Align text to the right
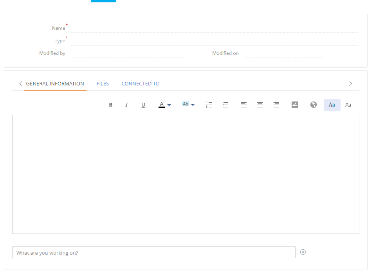The image size is (375, 279). coord(276,105)
